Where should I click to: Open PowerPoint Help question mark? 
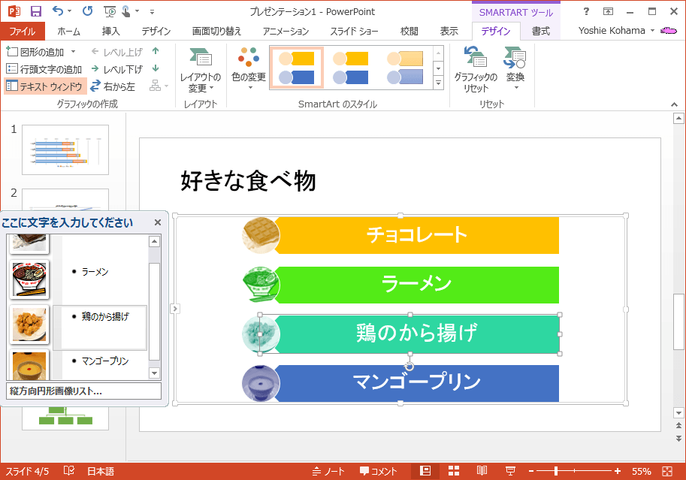coord(586,11)
